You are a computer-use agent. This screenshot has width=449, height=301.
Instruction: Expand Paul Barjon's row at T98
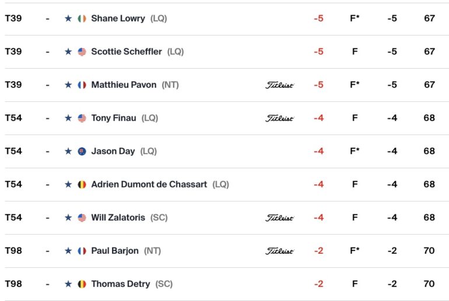[x=224, y=251]
